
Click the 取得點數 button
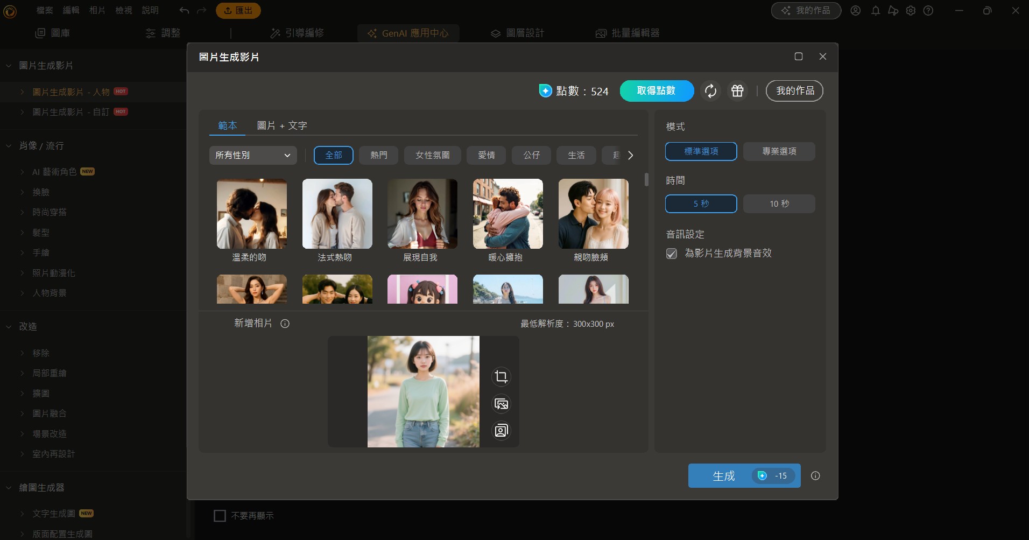[x=657, y=91]
